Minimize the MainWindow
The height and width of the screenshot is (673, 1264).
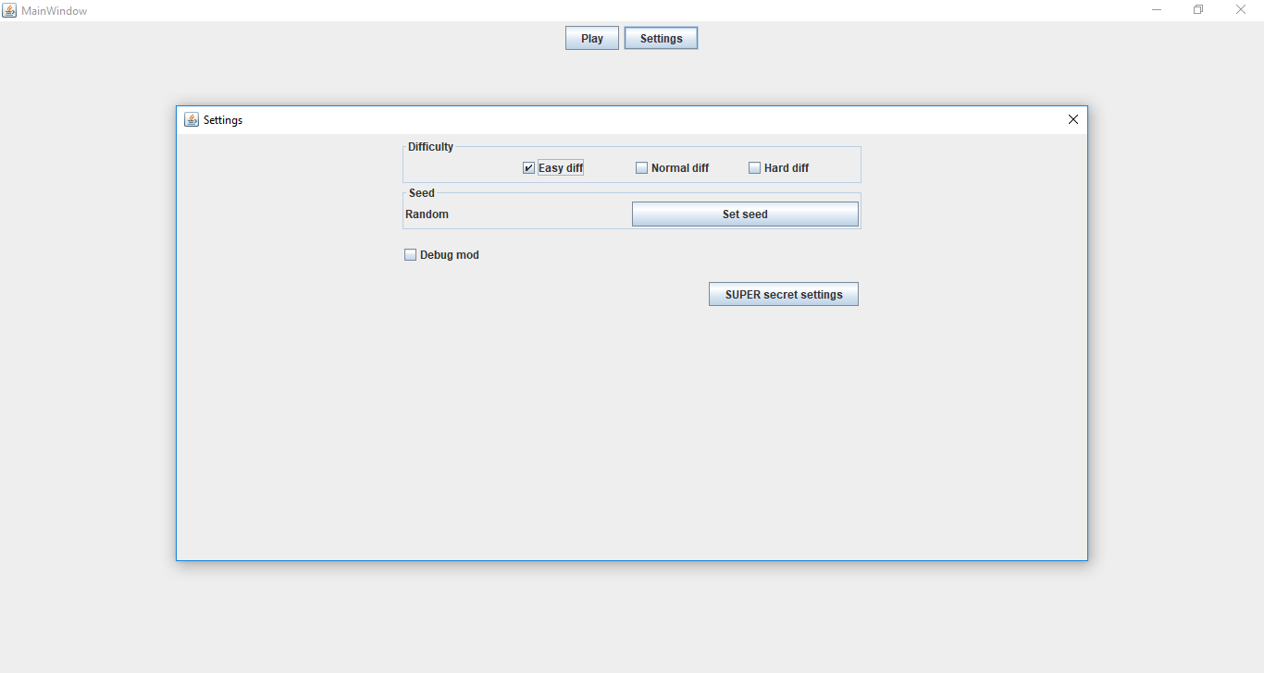click(x=1157, y=10)
